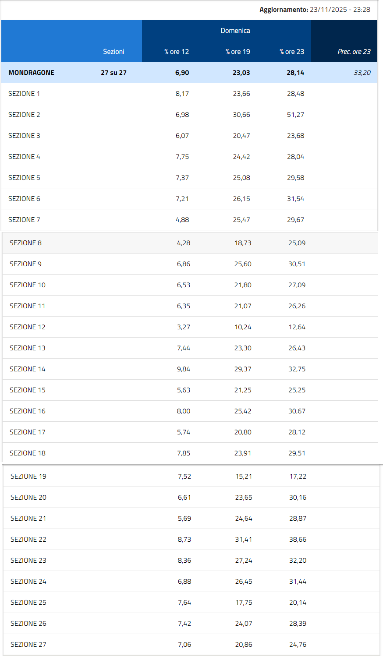Image resolution: width=383 pixels, height=663 pixels.
Task: Open the SEZIONE 12 row label
Action: [27, 327]
